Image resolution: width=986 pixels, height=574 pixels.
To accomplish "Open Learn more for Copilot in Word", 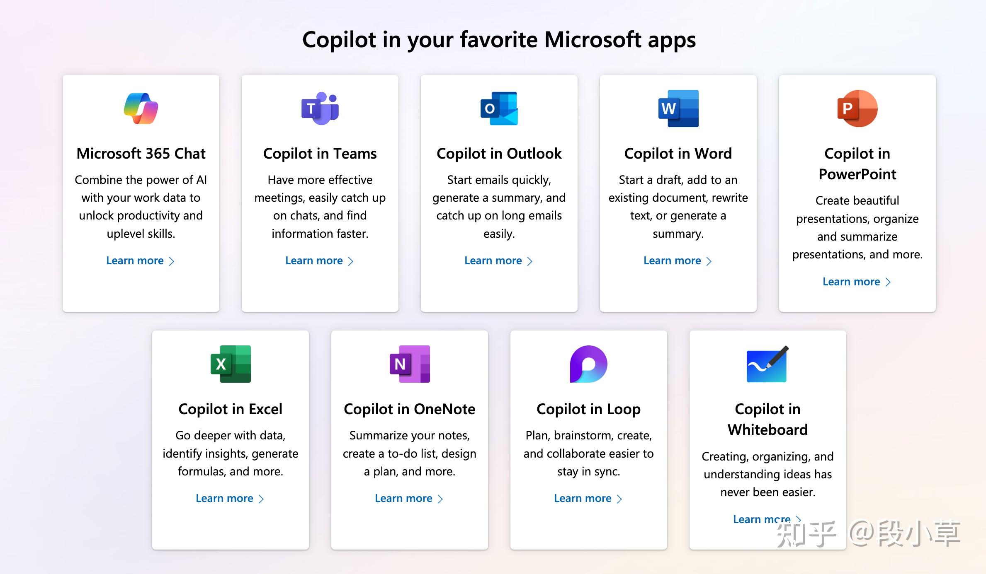I will 672,260.
